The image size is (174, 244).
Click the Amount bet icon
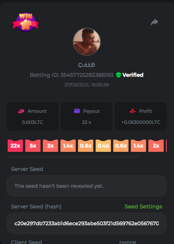21,111
